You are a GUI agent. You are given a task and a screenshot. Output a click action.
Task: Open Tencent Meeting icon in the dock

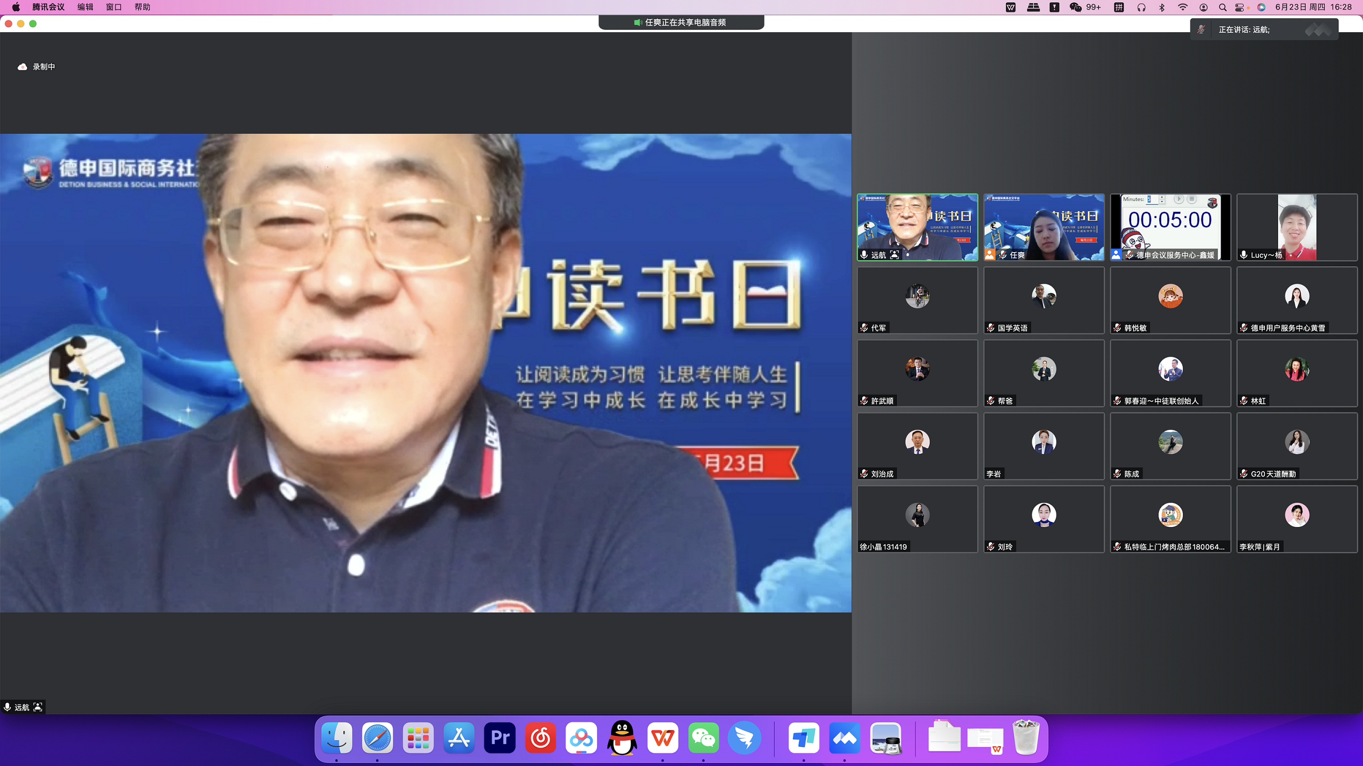click(845, 737)
